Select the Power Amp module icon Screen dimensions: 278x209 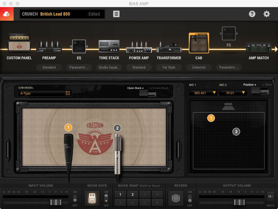139,47
